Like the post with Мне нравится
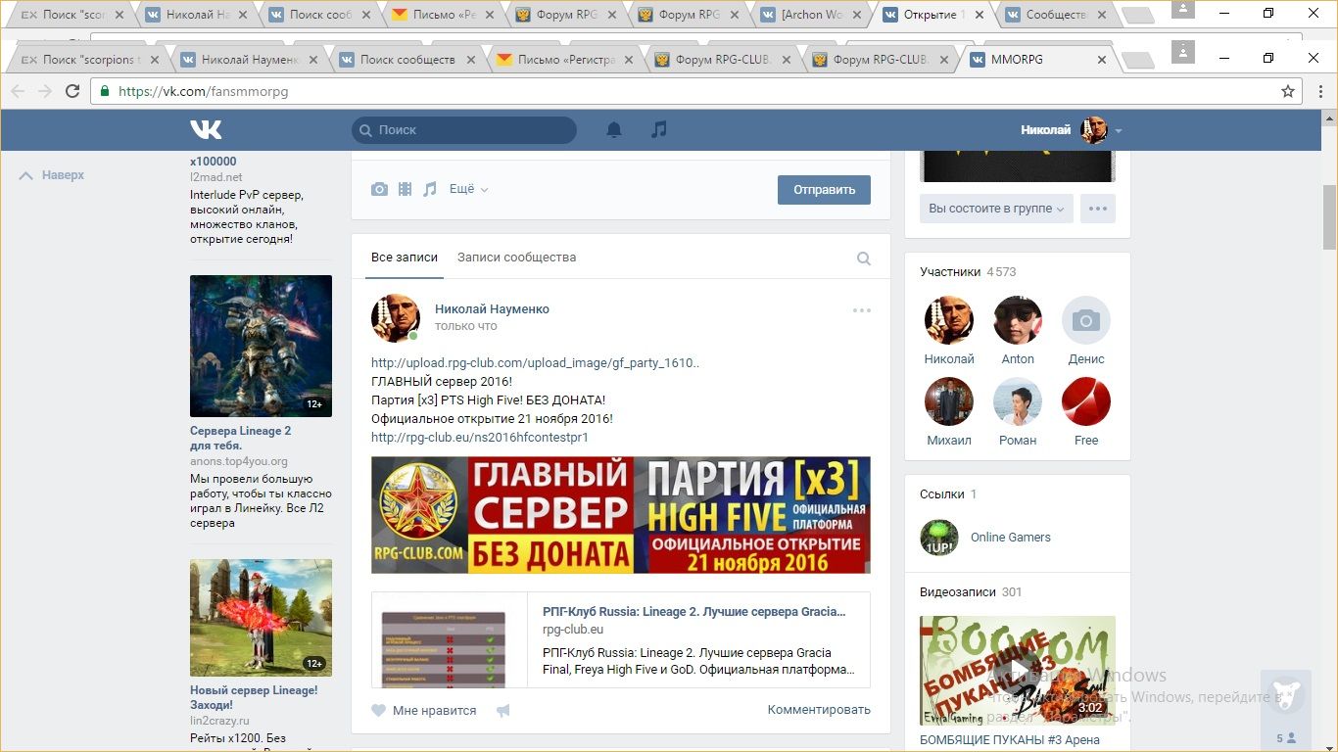This screenshot has height=752, width=1338. tap(424, 711)
